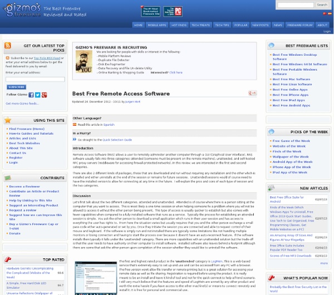Viewport: 334px width, 295px height.
Task: Go to the Quick Selection Guide link
Action: 117,140
